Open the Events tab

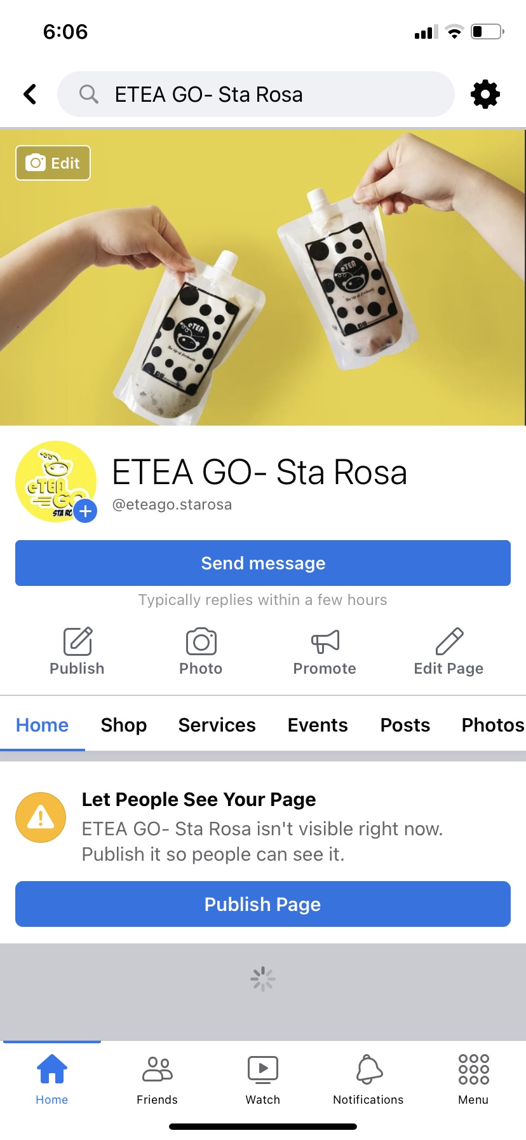pos(318,725)
